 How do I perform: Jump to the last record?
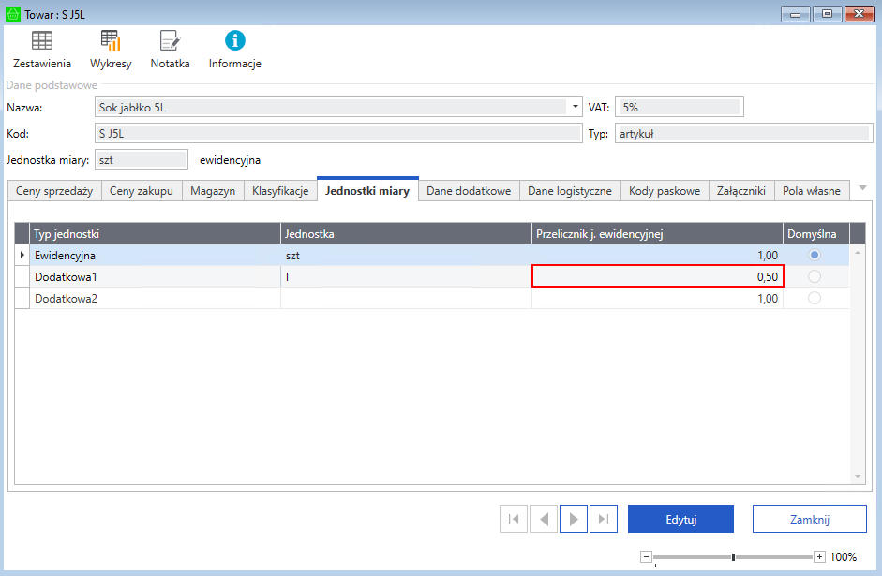[604, 519]
